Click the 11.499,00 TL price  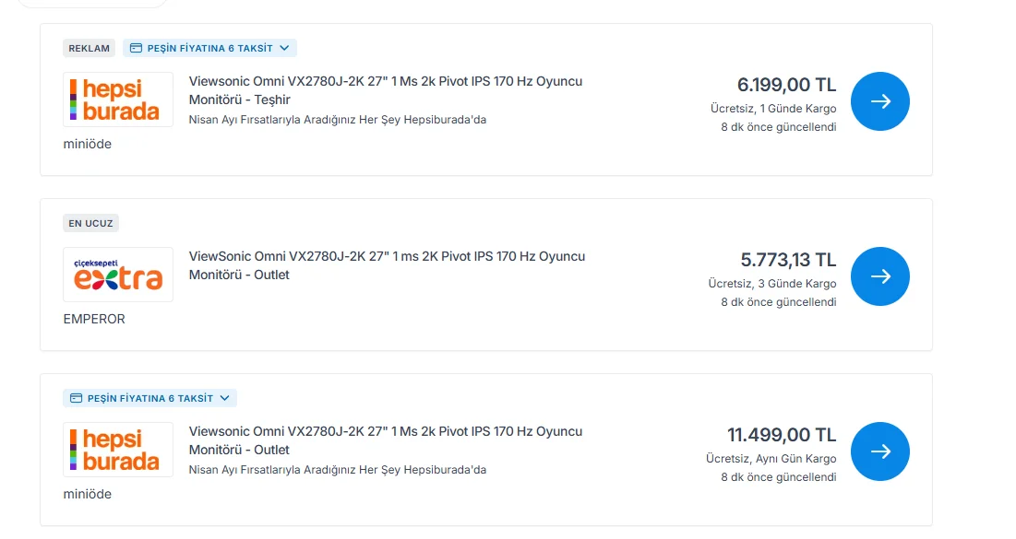click(782, 435)
